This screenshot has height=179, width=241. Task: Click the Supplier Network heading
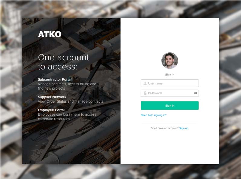tap(52, 97)
